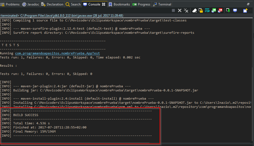Open dropdown arrow beside Open Console icon
254x146 pixels.
point(250,10)
